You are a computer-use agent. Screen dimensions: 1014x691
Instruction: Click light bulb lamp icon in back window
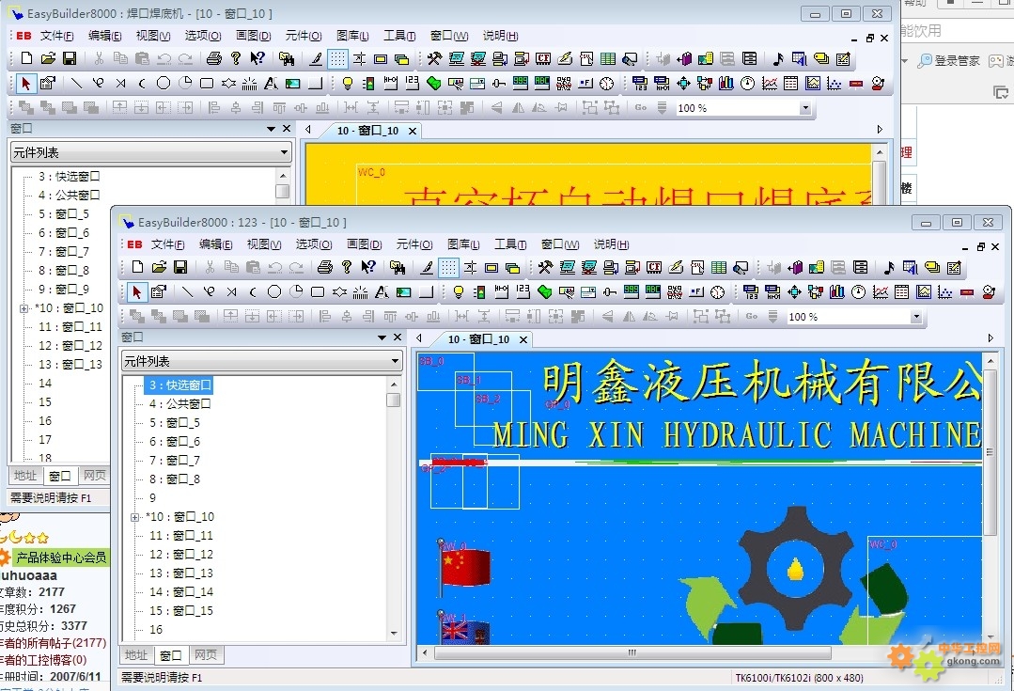(348, 83)
